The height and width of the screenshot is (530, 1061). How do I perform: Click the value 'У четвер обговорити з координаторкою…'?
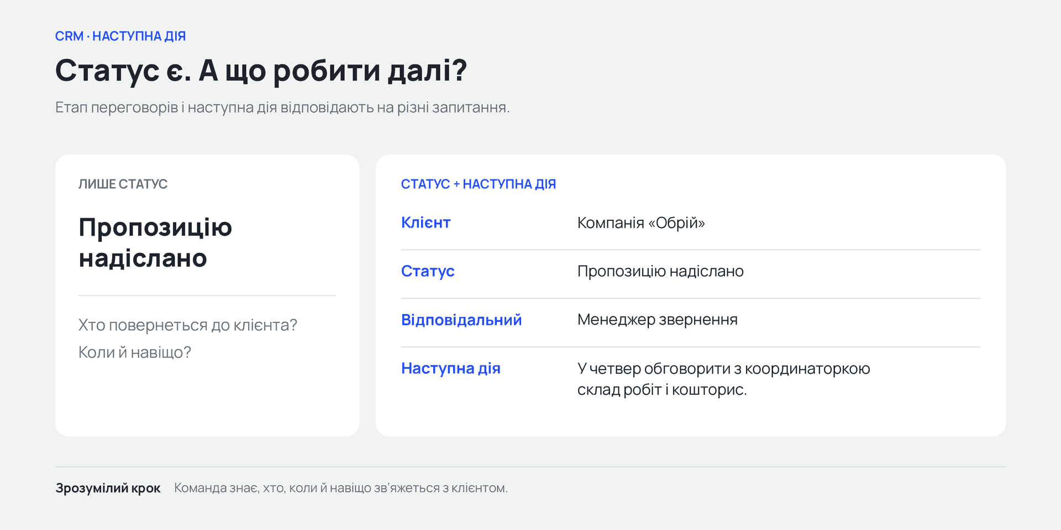[724, 379]
